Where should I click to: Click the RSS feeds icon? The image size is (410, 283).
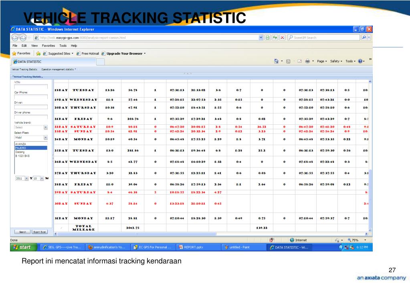point(288,61)
